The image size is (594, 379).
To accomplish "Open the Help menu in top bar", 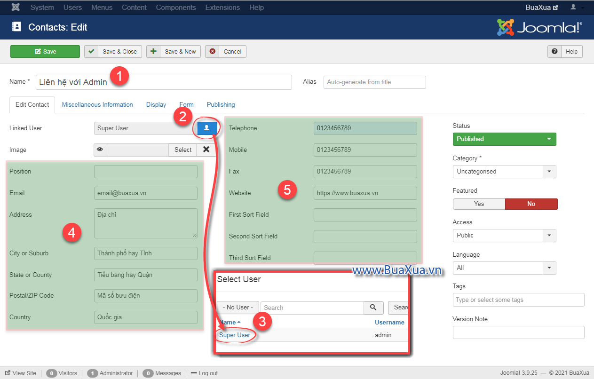I will [x=256, y=8].
